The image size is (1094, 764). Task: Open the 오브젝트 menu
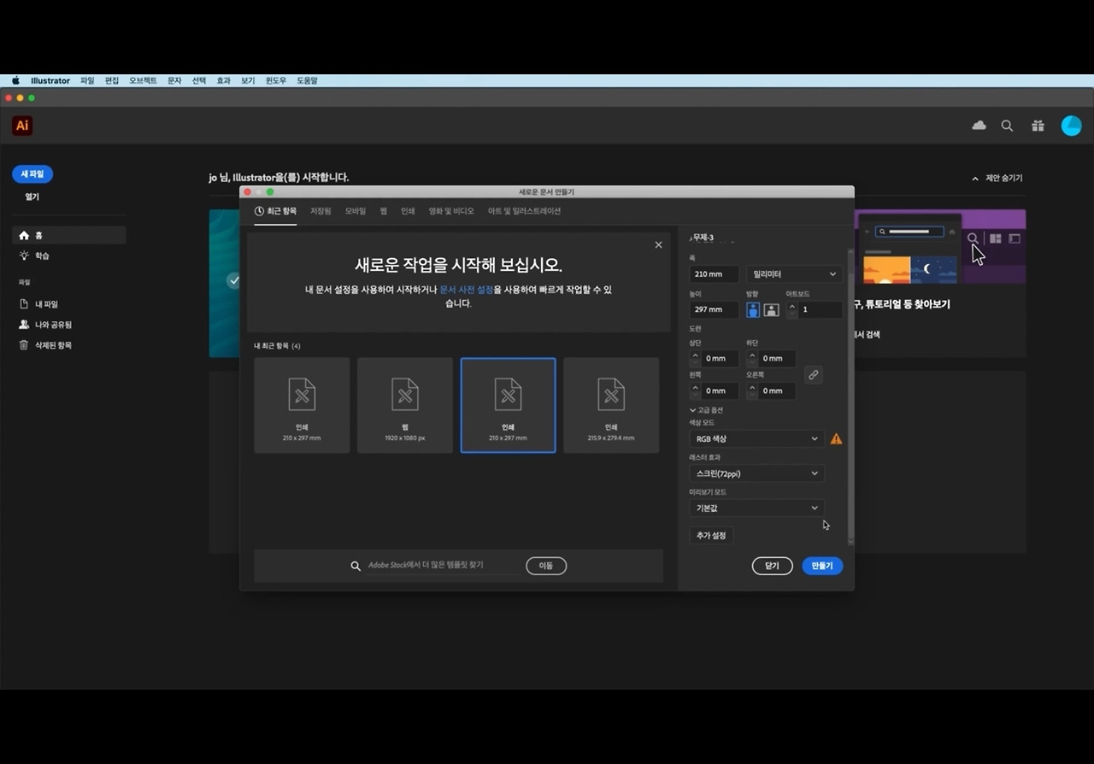point(143,80)
